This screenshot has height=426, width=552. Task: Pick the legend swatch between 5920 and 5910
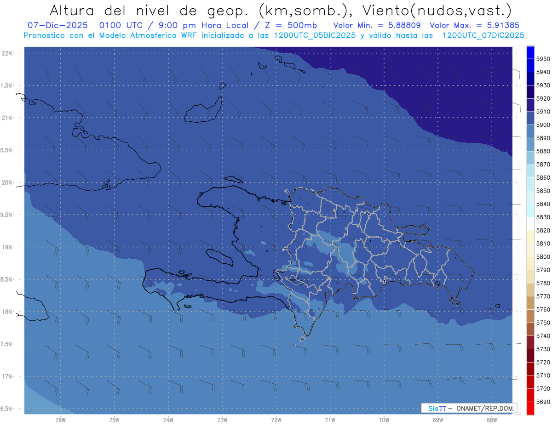(x=530, y=105)
